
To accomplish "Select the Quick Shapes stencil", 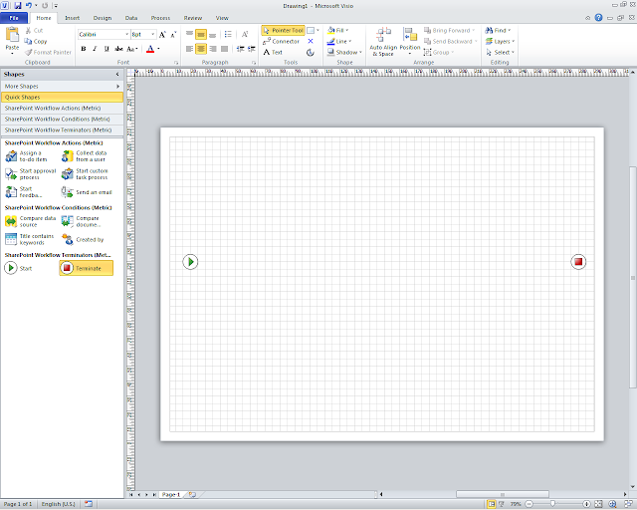I will point(62,98).
